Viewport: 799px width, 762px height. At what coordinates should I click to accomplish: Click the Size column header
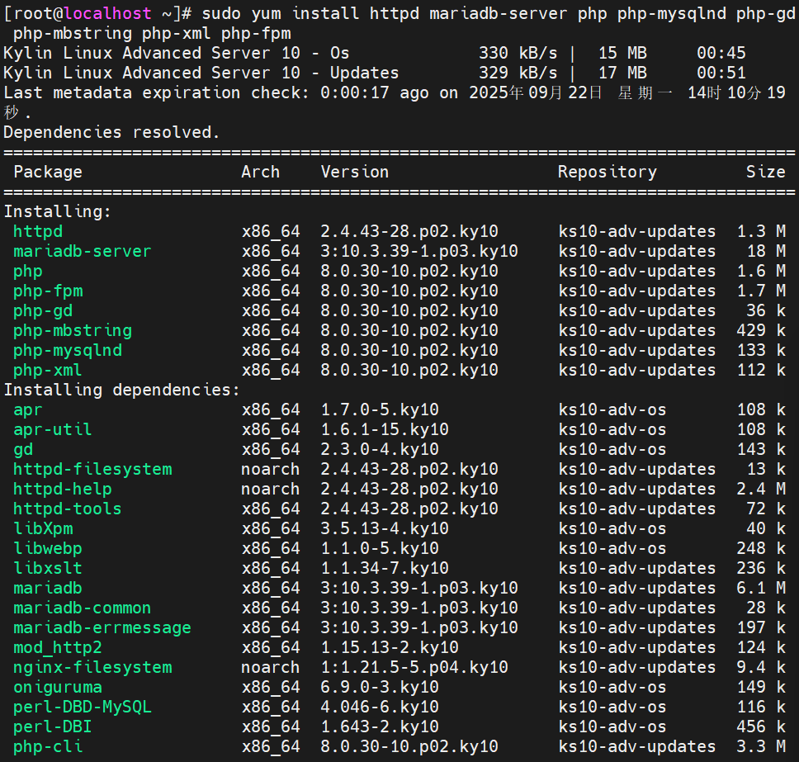tap(766, 173)
